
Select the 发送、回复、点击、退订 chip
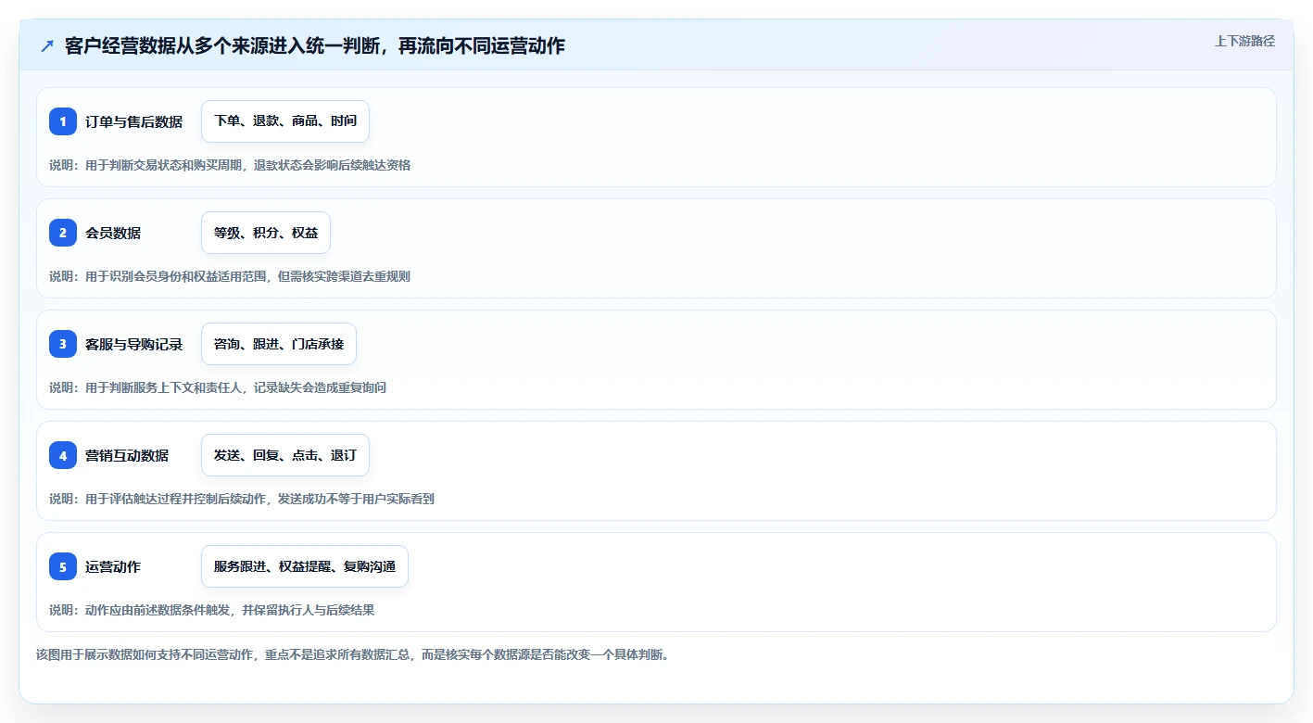[285, 455]
